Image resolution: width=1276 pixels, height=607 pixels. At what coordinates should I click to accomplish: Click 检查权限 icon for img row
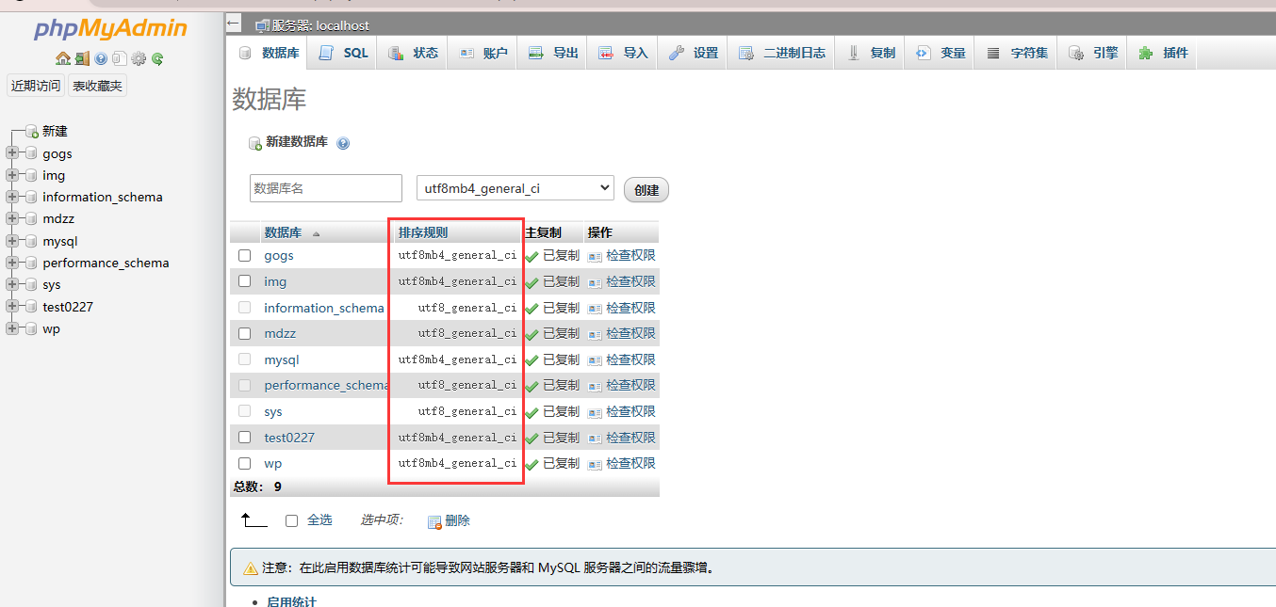point(595,281)
